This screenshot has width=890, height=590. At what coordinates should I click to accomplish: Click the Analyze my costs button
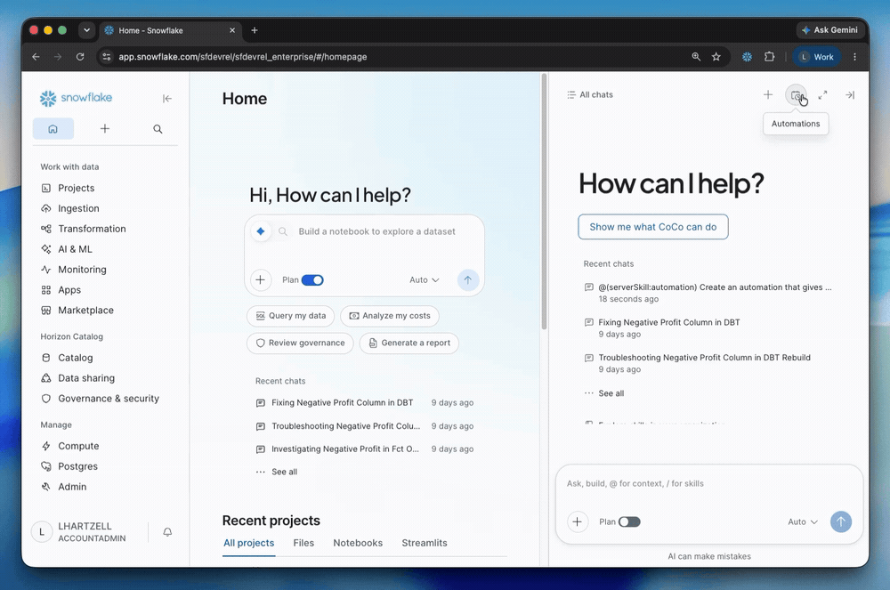[x=390, y=316]
